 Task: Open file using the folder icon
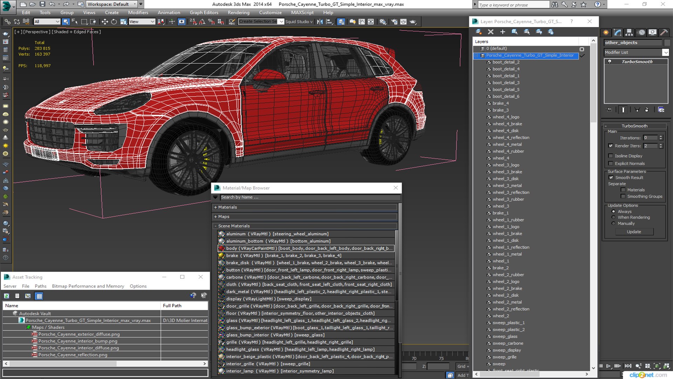33,4
